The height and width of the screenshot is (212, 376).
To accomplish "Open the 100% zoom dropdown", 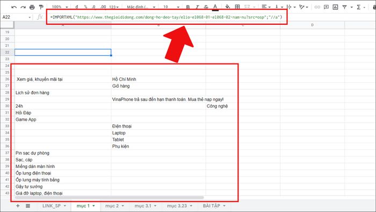I will [60, 7].
